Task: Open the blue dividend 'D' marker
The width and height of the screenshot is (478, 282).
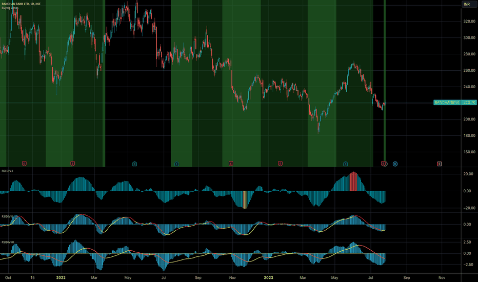Action: click(395, 164)
